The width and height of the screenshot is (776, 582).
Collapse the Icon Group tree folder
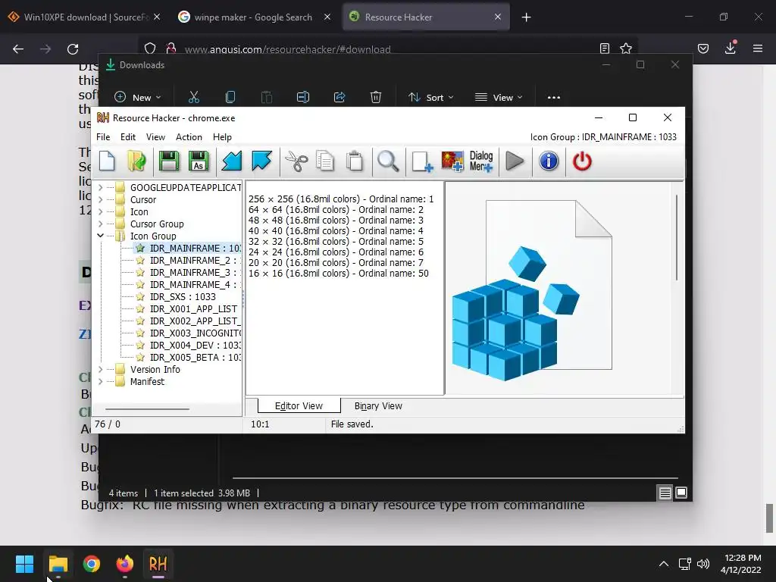tap(101, 236)
